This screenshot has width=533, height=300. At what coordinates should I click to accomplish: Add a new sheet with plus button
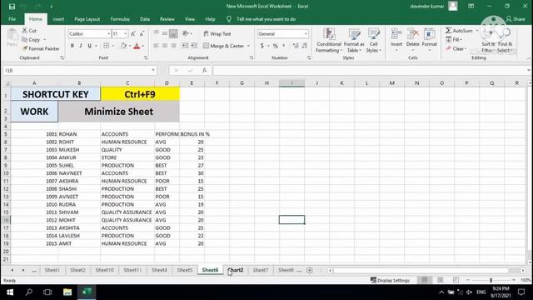point(310,270)
